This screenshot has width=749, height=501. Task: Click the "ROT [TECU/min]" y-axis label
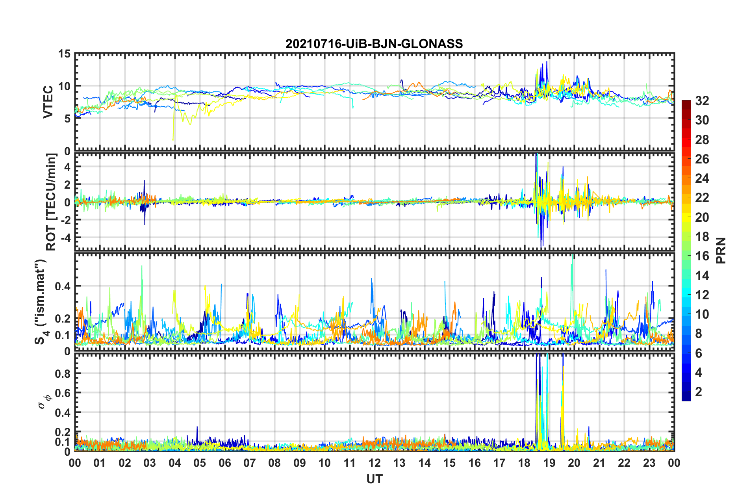(51, 202)
